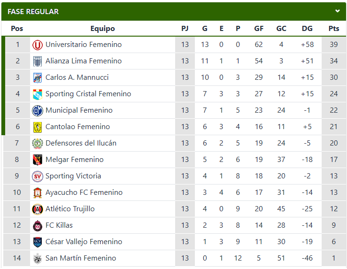Image resolution: width=347 pixels, height=269 pixels.
Task: Select the DG column header
Action: coord(307,29)
